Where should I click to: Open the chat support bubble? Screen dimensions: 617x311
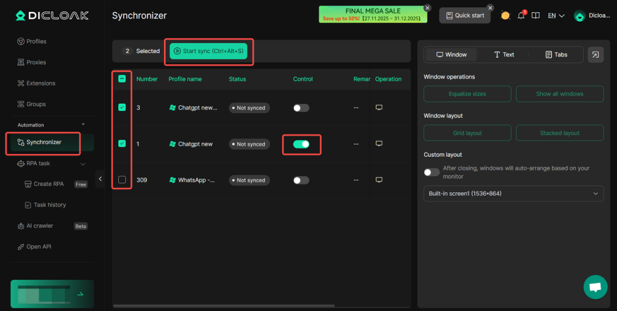pos(595,287)
